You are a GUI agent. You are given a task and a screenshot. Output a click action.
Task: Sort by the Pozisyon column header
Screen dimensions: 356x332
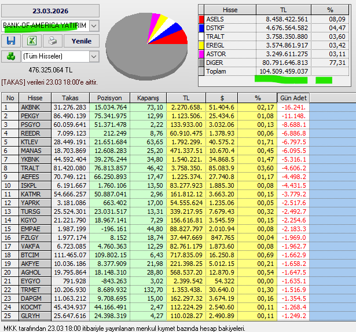click(x=109, y=98)
